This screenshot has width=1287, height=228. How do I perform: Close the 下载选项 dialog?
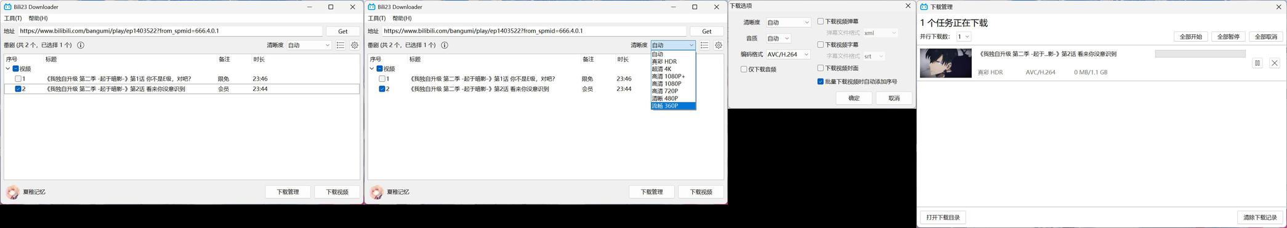pos(908,6)
